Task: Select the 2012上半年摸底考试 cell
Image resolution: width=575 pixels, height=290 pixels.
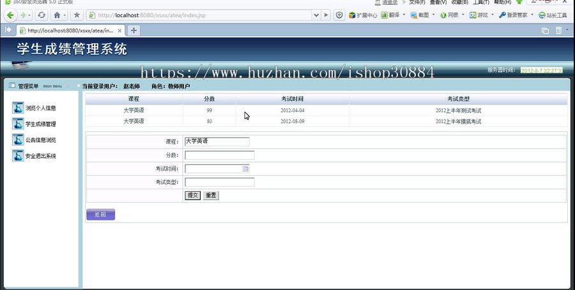Action: pos(458,121)
